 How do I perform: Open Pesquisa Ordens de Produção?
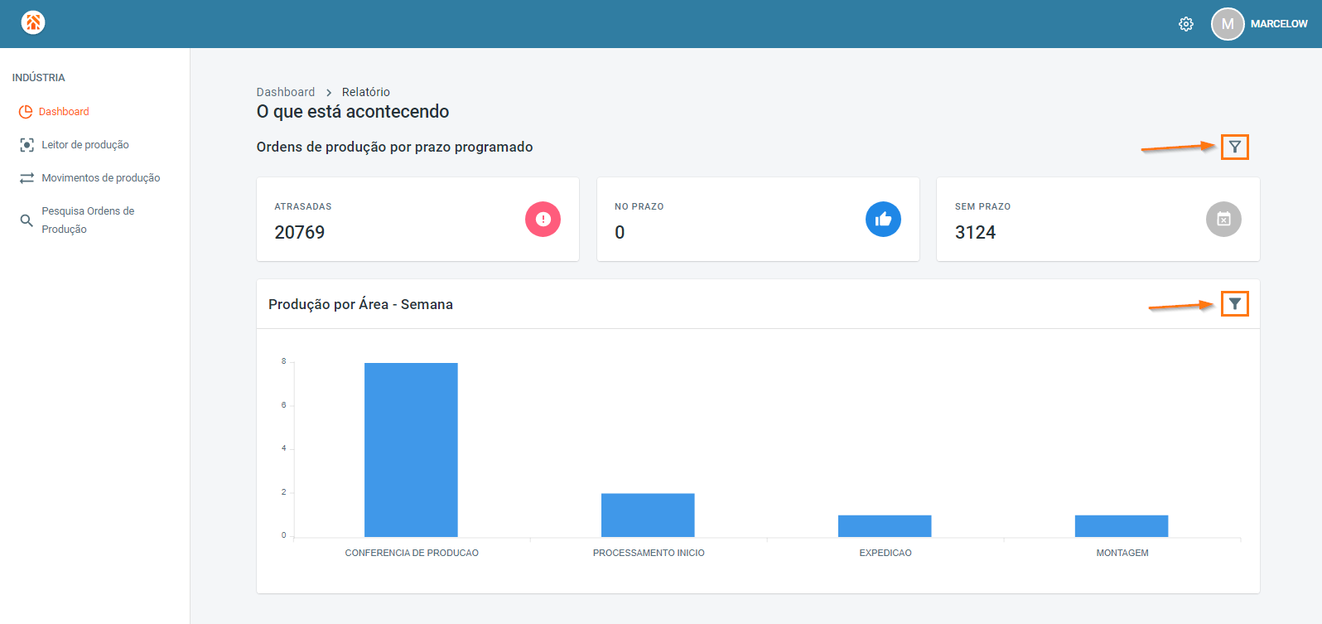pos(88,220)
